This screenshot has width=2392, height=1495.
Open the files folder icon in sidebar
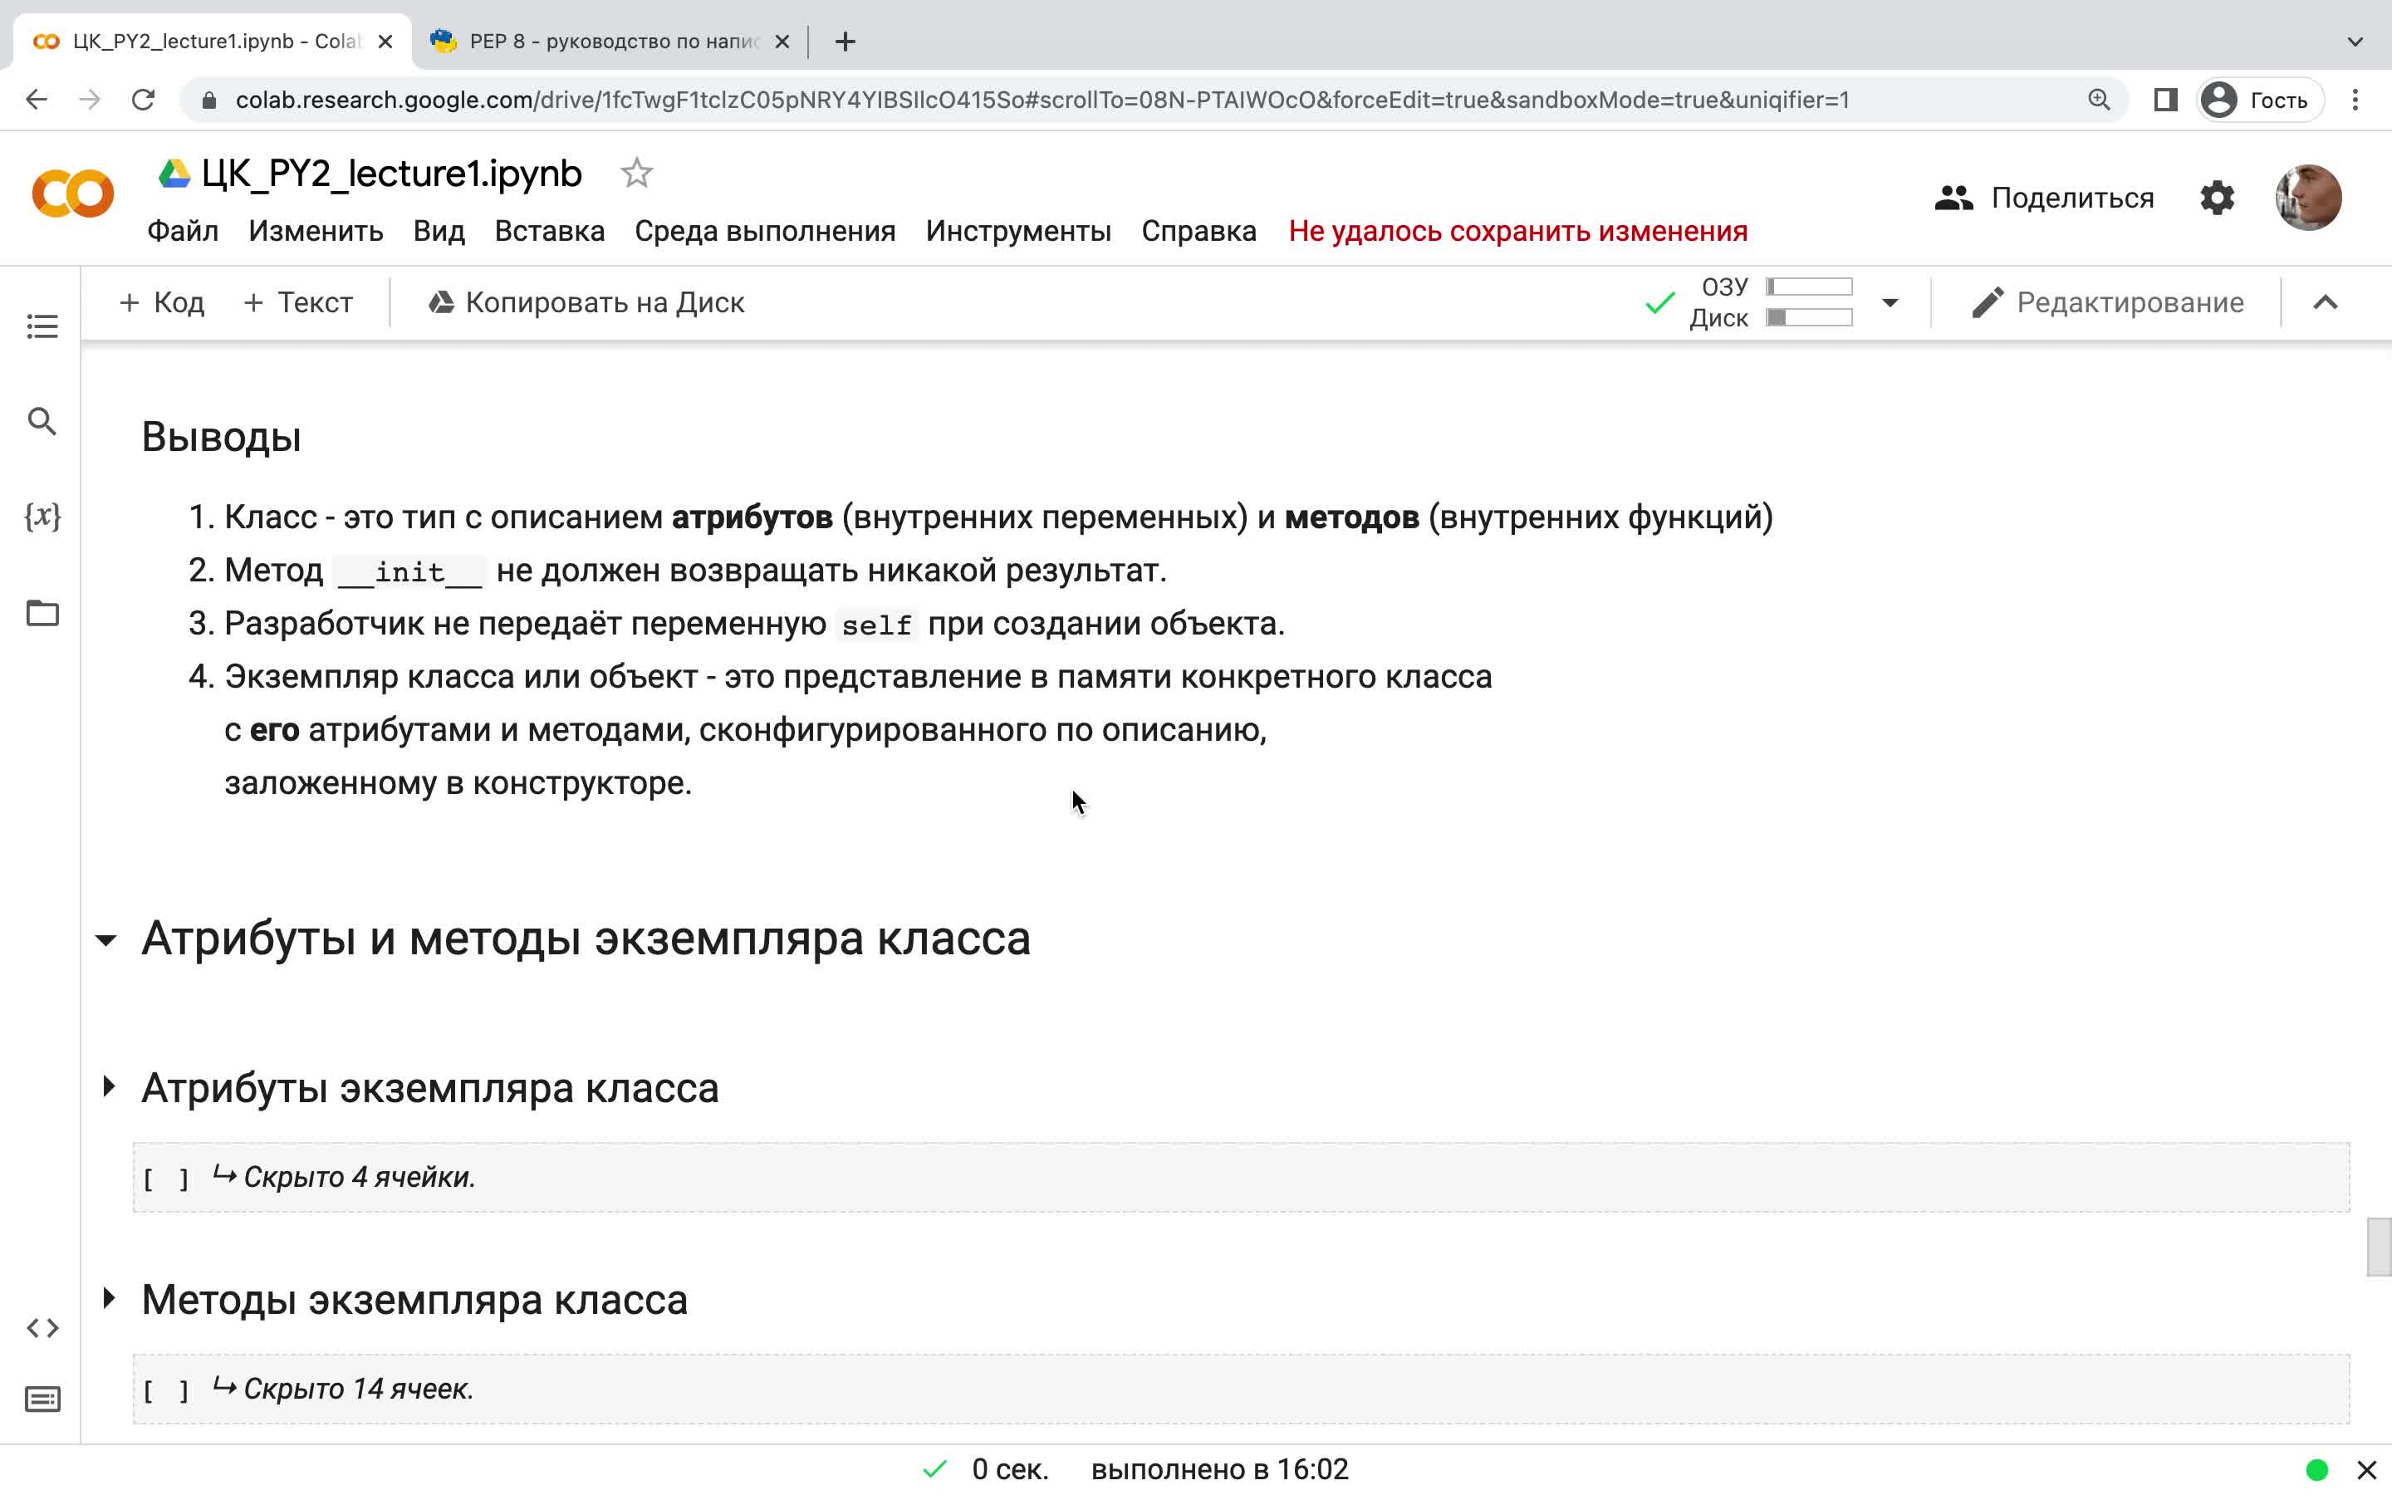[x=42, y=613]
